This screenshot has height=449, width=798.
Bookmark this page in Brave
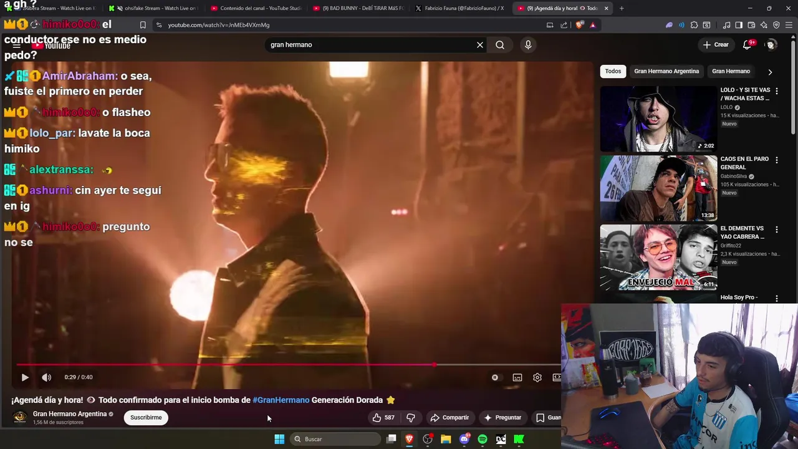point(143,25)
